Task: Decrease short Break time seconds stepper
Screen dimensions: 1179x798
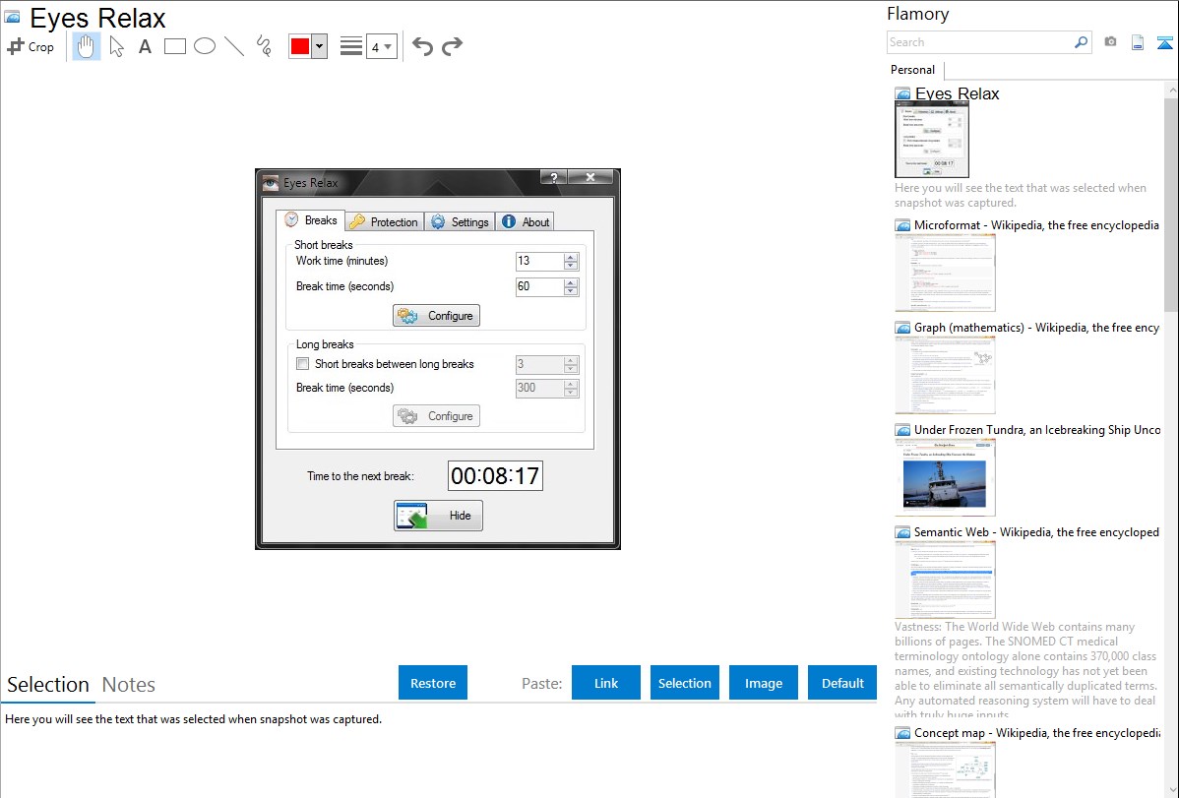Action: coord(572,291)
